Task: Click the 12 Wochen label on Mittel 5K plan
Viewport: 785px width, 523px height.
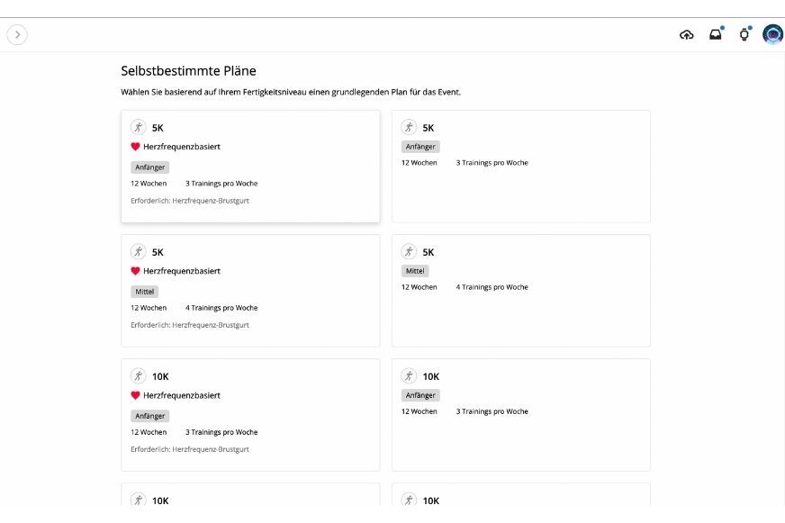Action: [148, 307]
